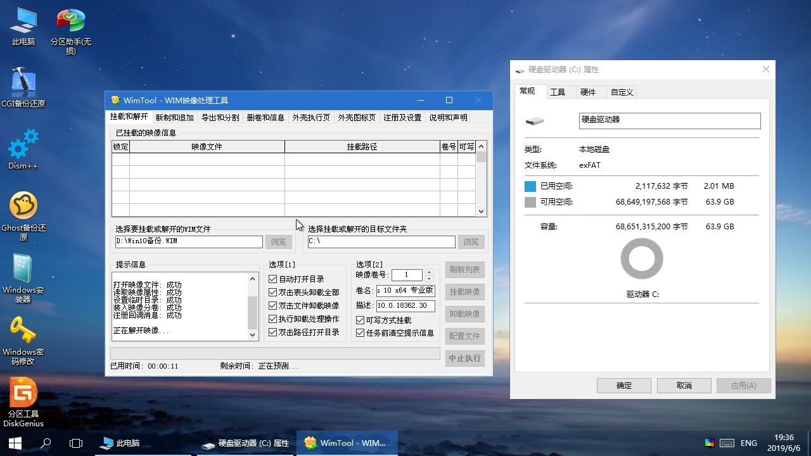811x456 pixels.
Task: Toggle 双击文件卸载映像 checkbox
Action: tap(304, 305)
